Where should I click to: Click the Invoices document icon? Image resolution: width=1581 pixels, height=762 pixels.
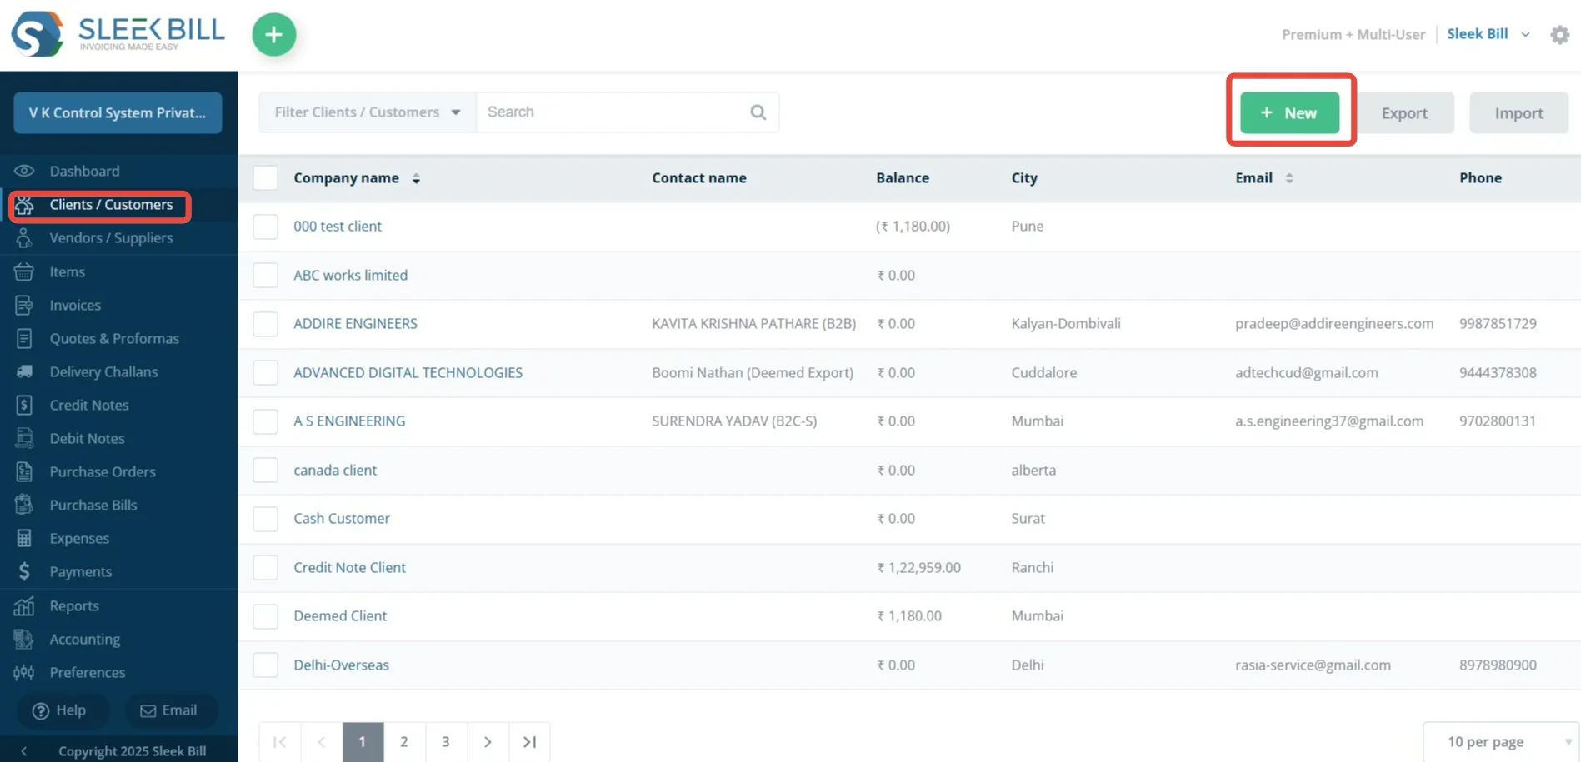(24, 305)
